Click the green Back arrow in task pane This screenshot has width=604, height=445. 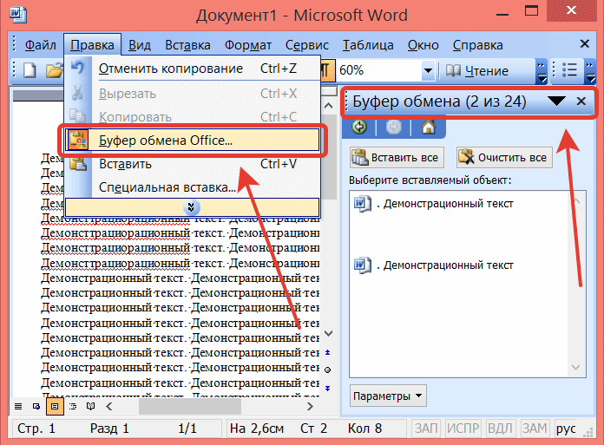click(x=359, y=127)
